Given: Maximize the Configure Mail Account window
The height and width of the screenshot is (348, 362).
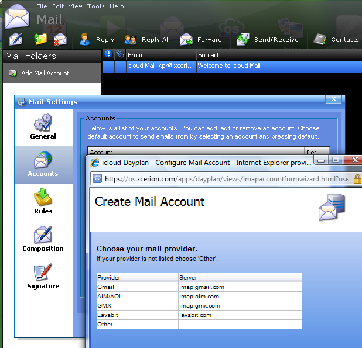Looking at the screenshot, I should (336, 160).
